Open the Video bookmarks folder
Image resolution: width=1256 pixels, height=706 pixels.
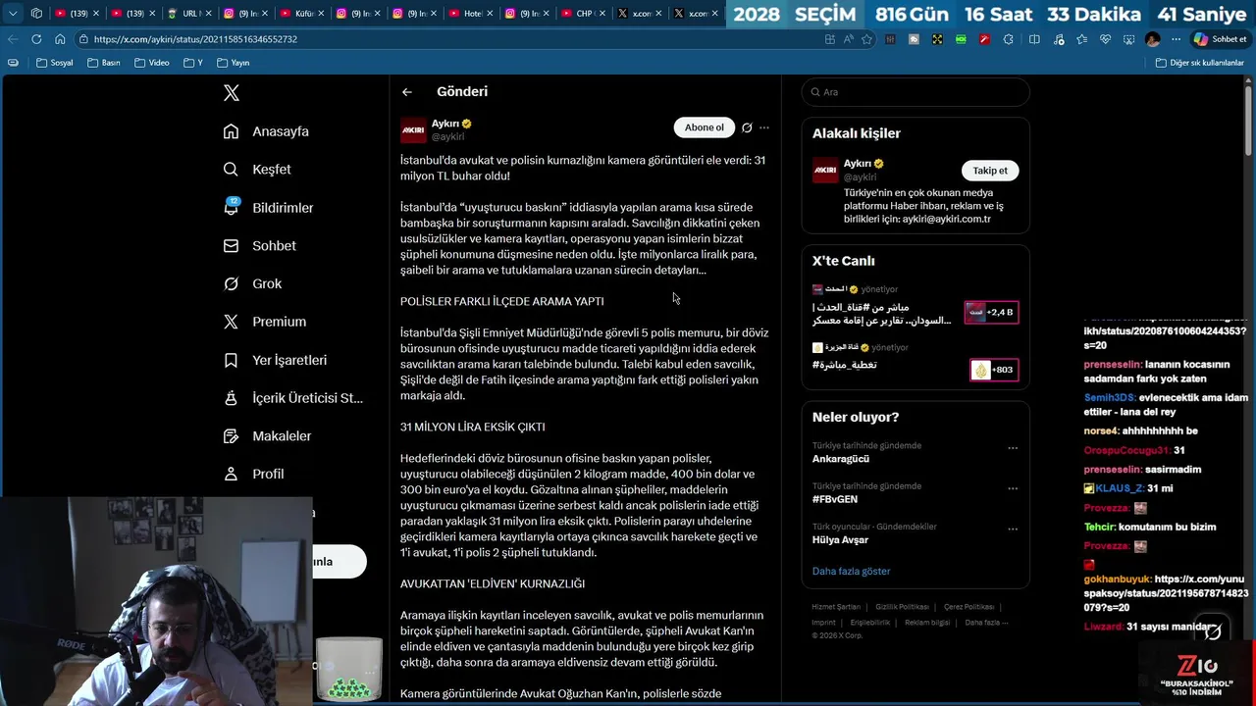(152, 63)
